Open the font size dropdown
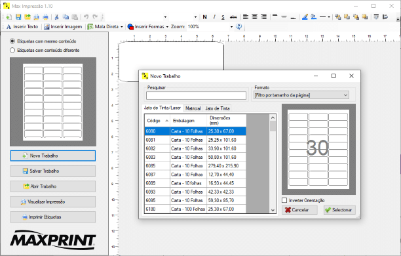Screen dimensions: 401x256 [195, 17]
